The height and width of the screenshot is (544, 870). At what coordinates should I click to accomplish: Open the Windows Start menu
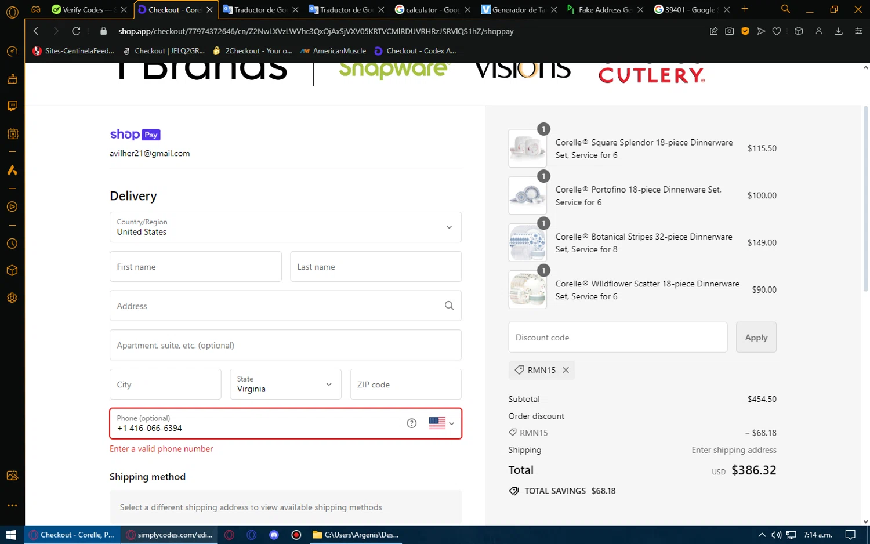click(11, 535)
